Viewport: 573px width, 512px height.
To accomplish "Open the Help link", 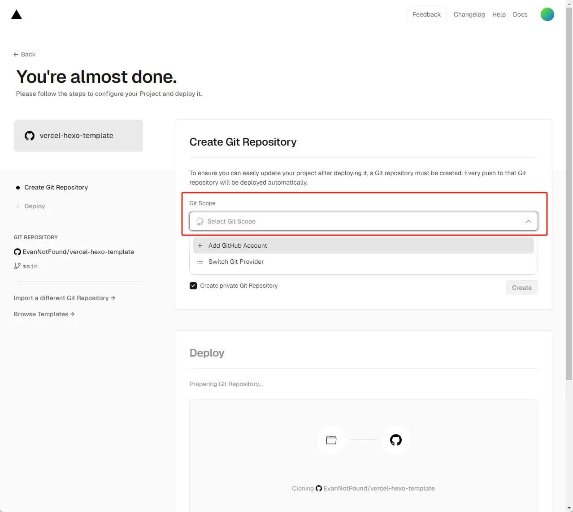I will point(499,14).
